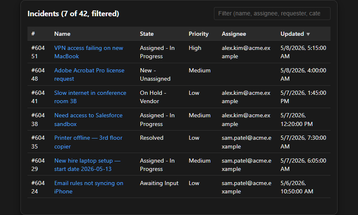Click 5/7/2026, 1:45:00 PM timestamp
This screenshot has width=358, height=215.
coord(303,97)
